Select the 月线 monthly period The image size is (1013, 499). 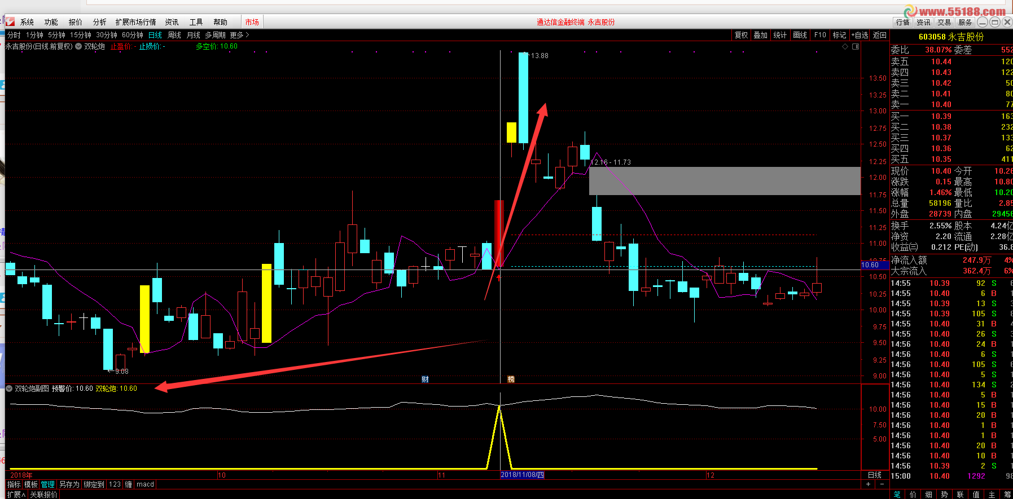tap(194, 35)
